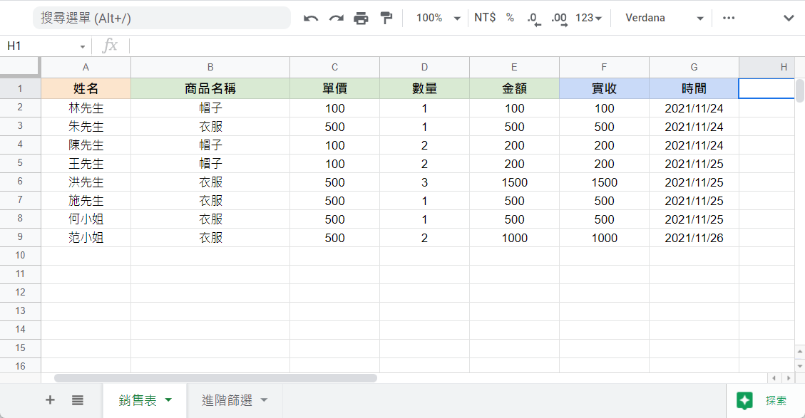Click the 探索 Explore button
This screenshot has height=418, width=805.
765,401
